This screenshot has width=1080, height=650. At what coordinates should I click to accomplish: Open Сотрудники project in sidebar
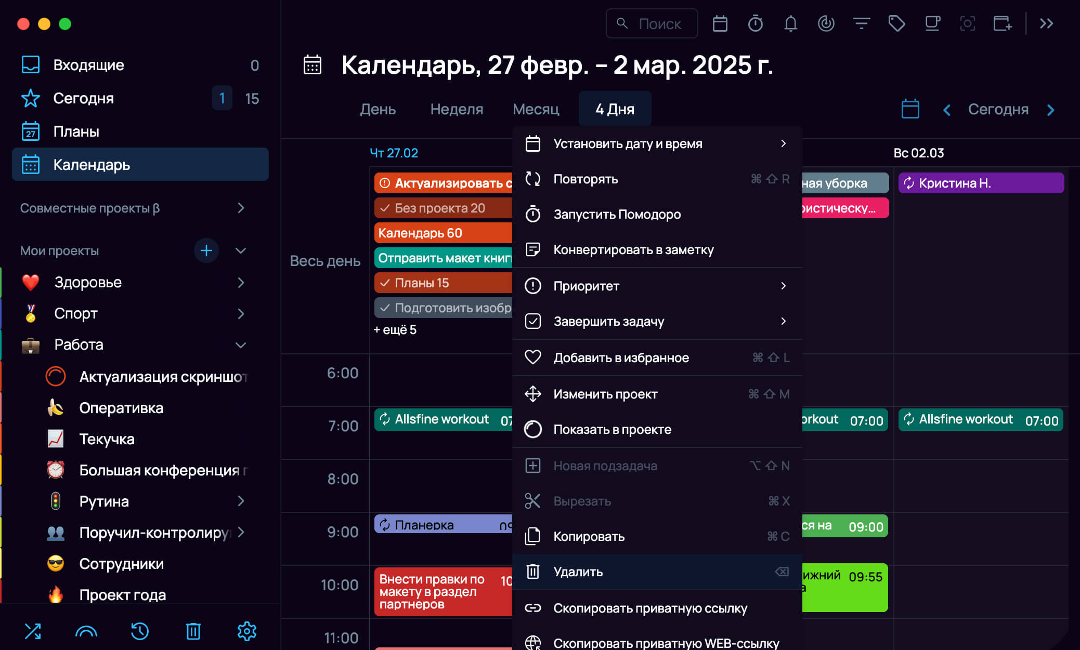coord(121,564)
